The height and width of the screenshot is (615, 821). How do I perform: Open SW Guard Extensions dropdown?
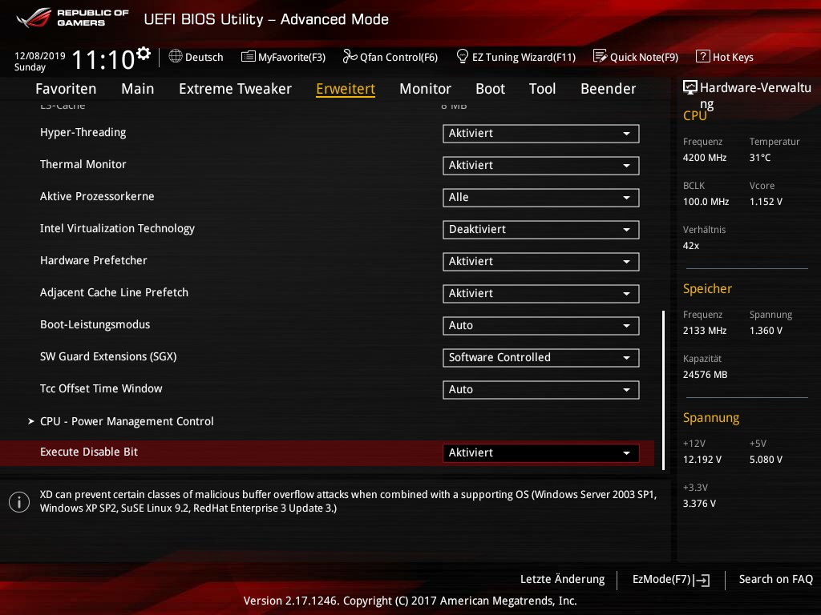coord(541,357)
